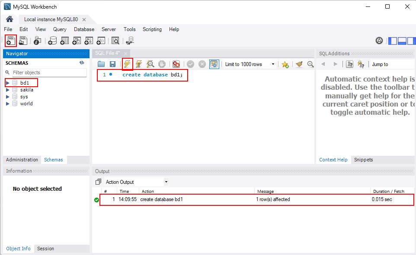The height and width of the screenshot is (255, 416).
Task: Switch to the Session tab
Action: click(46, 249)
